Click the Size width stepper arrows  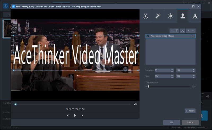(x=172, y=76)
